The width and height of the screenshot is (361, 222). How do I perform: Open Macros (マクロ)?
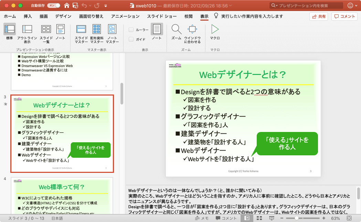(215, 32)
